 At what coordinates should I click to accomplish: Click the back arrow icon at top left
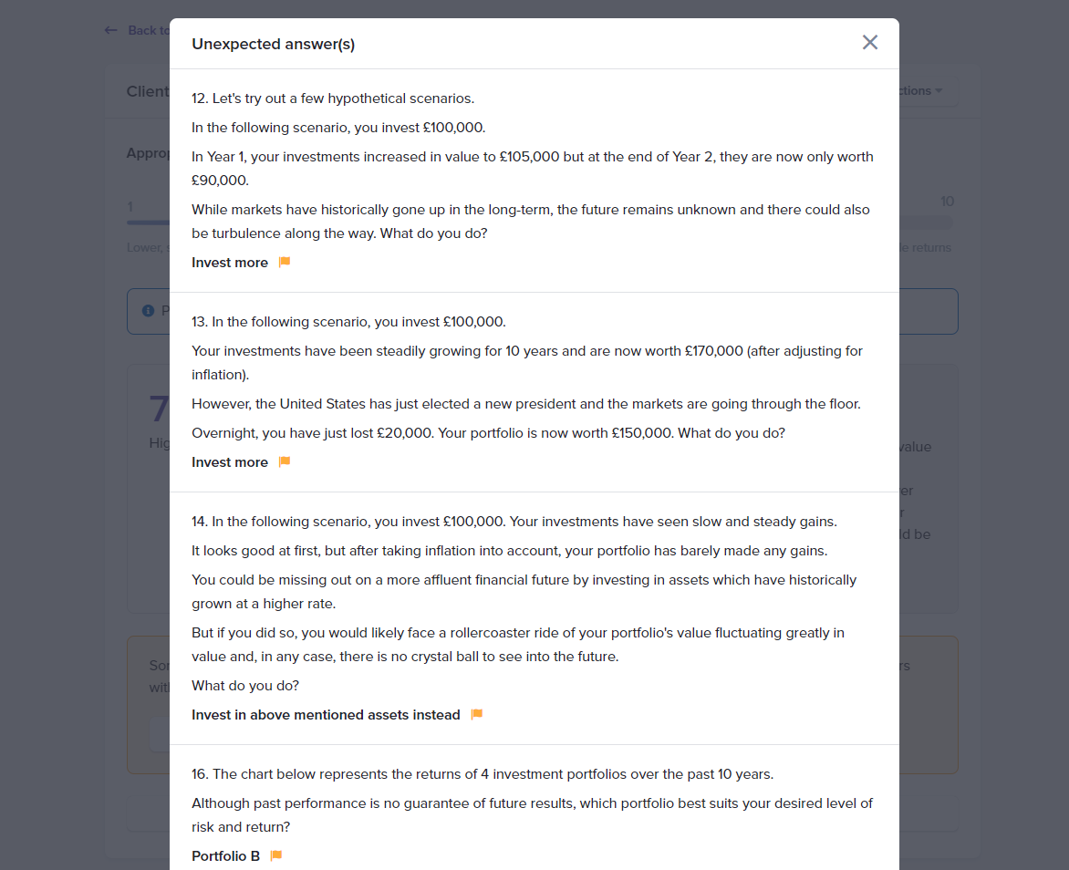111,30
